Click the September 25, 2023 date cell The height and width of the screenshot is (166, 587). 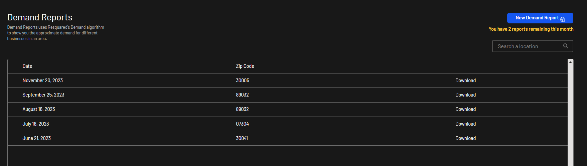43,95
